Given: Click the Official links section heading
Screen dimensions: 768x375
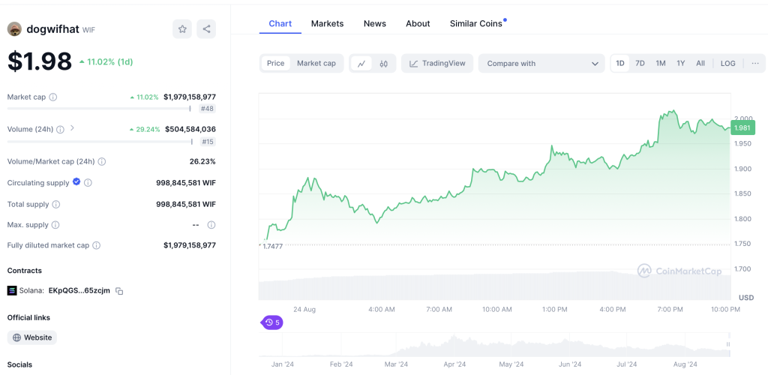Looking at the screenshot, I should [x=28, y=317].
